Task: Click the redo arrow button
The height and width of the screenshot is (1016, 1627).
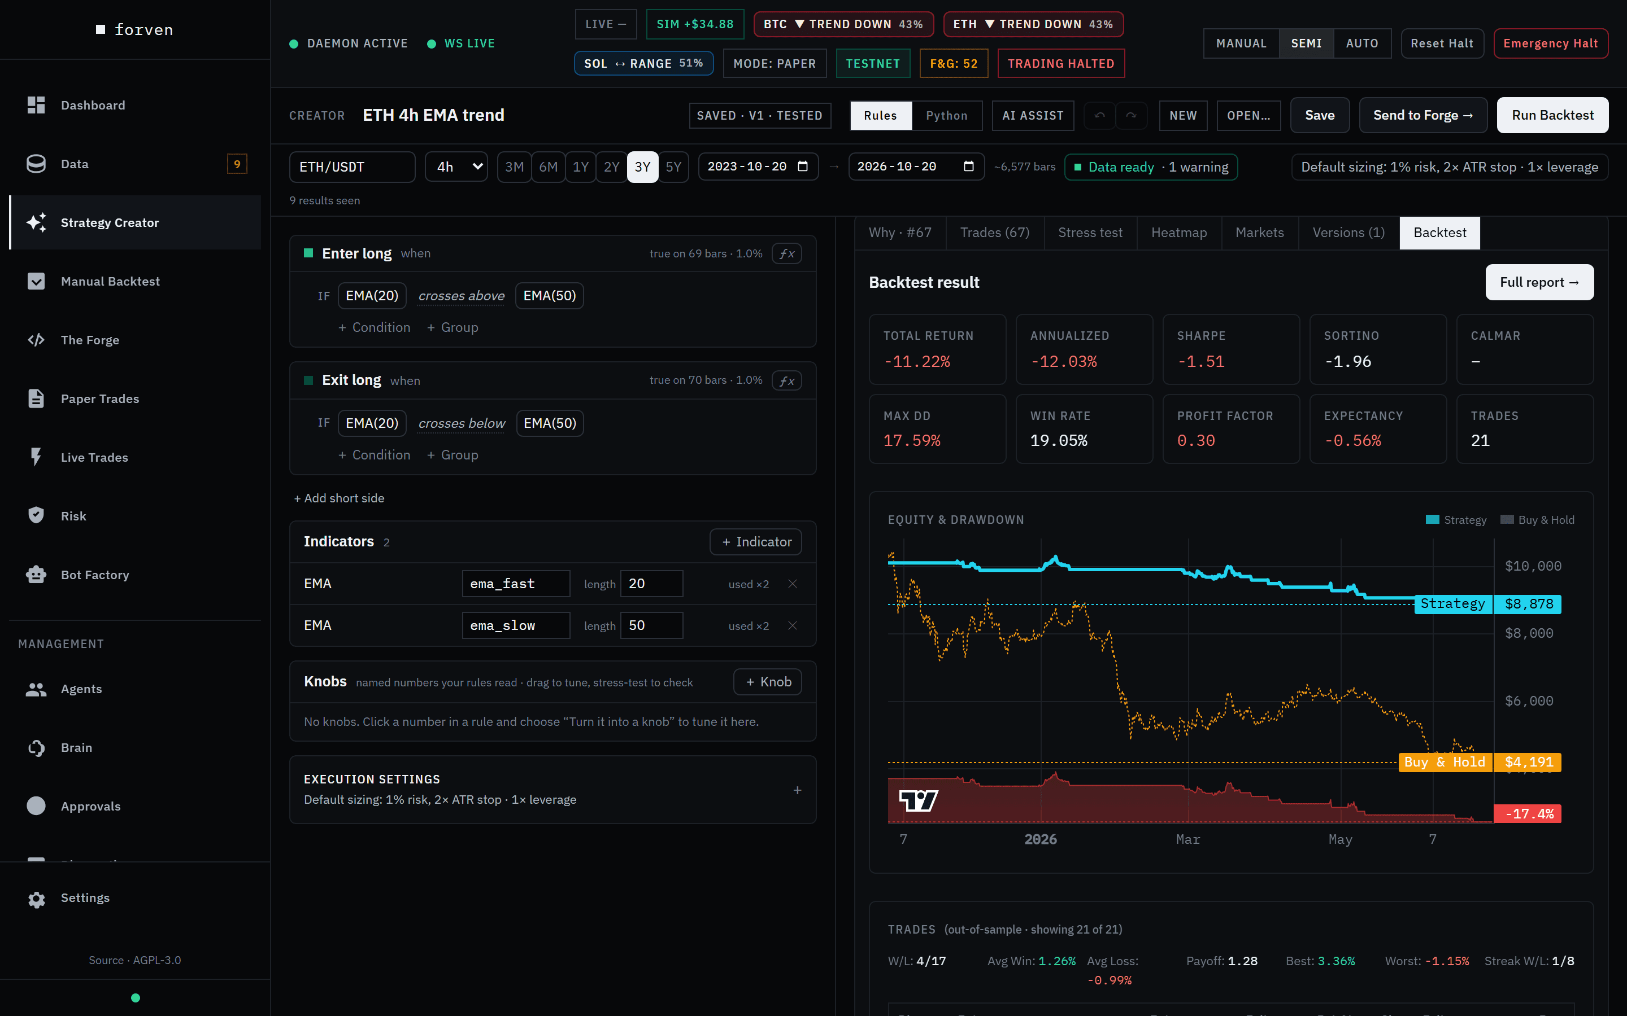Action: [x=1132, y=116]
